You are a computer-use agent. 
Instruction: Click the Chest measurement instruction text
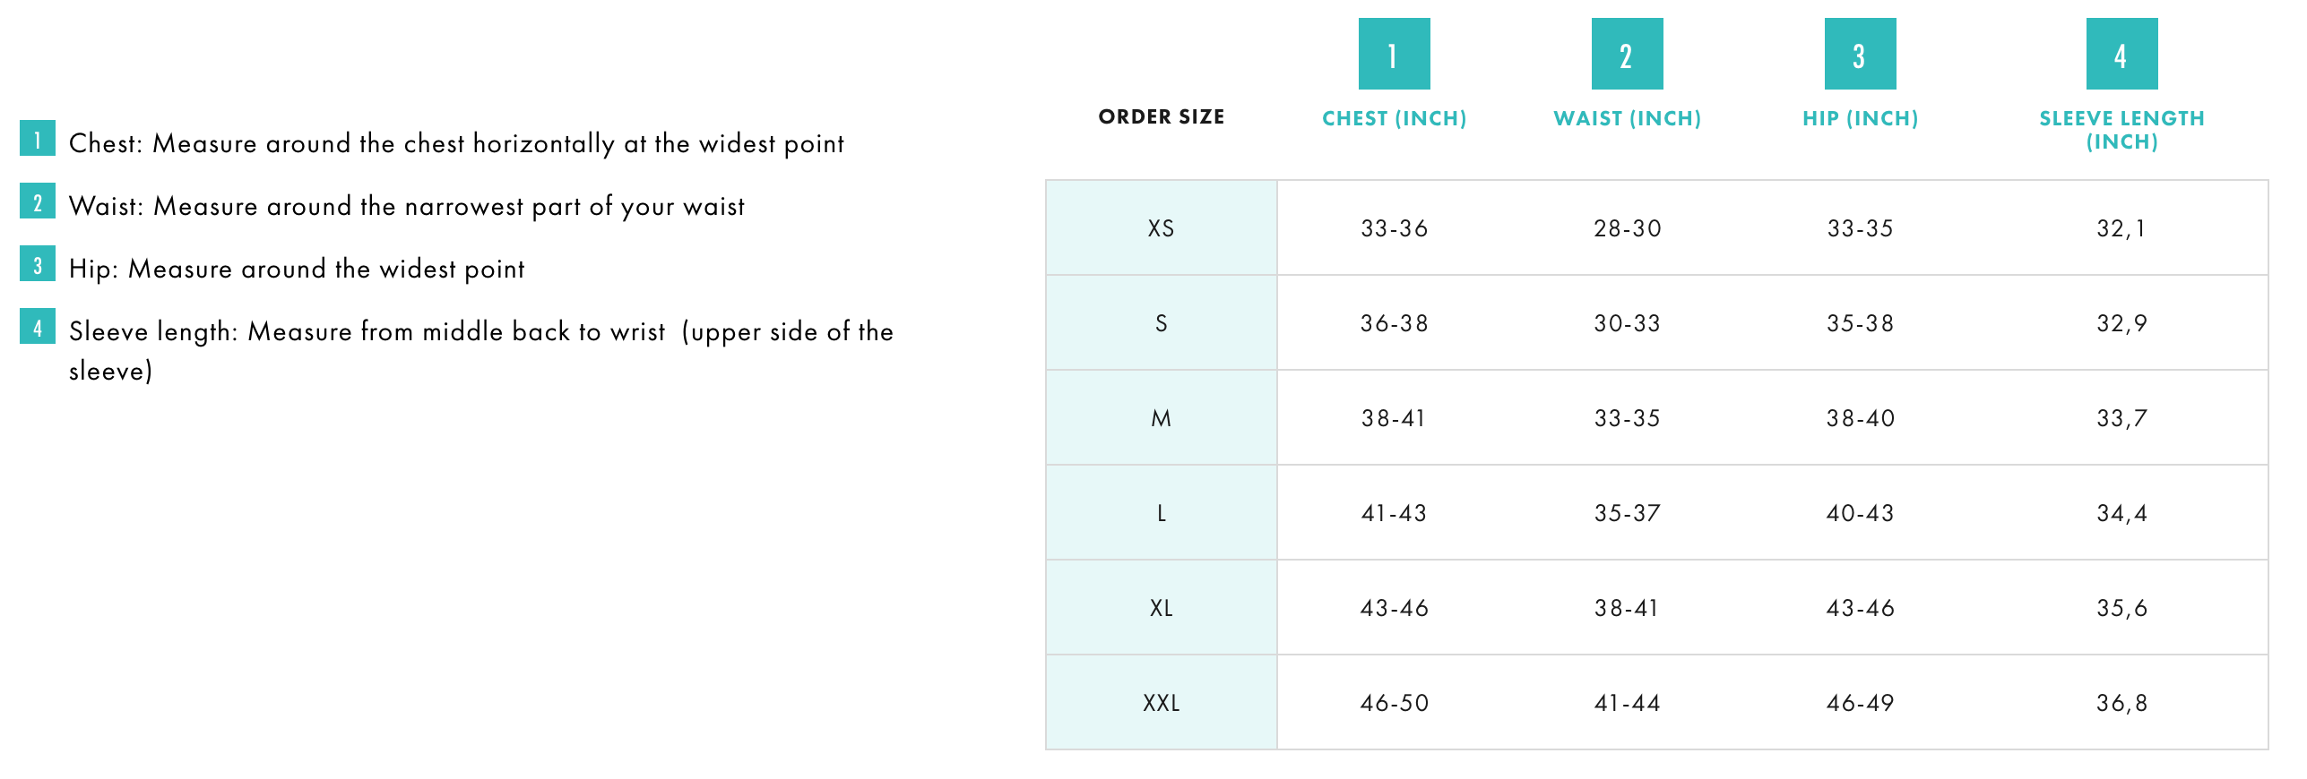pyautogui.click(x=456, y=143)
